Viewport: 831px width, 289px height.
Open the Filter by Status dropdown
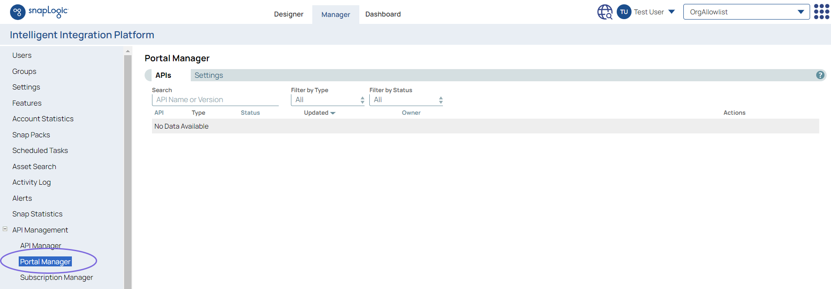[x=406, y=100]
